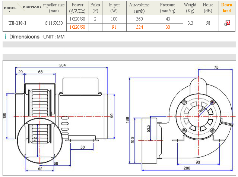Screen dimensions: 238x177
Task: Click the Power (ø/V/Hz) column header
Action: coord(77,8)
